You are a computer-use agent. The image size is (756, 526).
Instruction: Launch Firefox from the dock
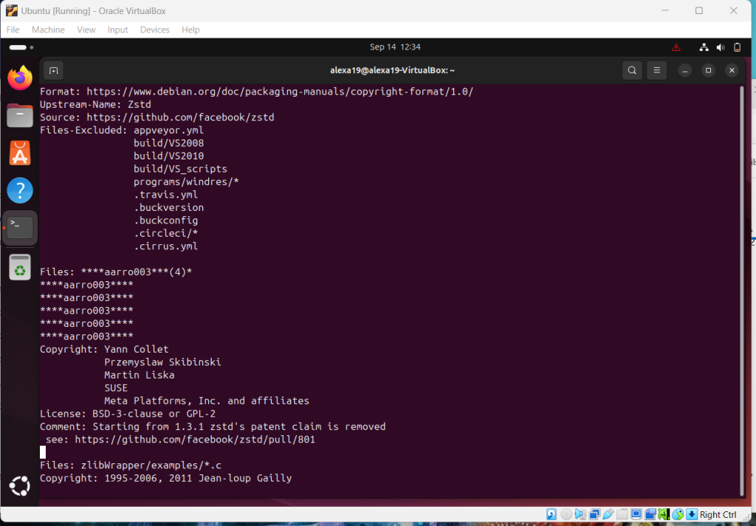tap(20, 78)
